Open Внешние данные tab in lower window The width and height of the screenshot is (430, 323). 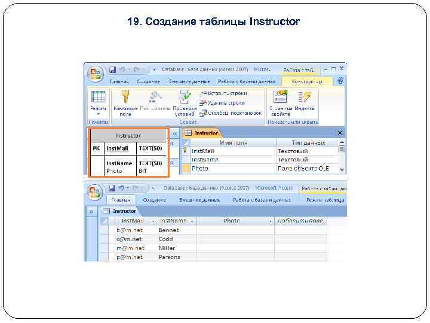pyautogui.click(x=199, y=200)
